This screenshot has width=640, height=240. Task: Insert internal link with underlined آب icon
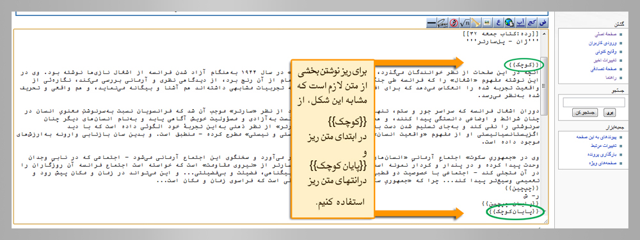tap(520, 22)
